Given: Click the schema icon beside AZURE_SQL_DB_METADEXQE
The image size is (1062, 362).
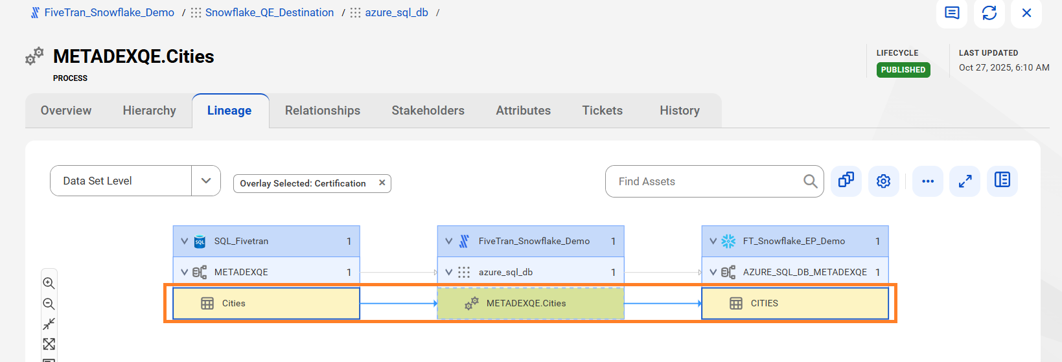Looking at the screenshot, I should 728,272.
